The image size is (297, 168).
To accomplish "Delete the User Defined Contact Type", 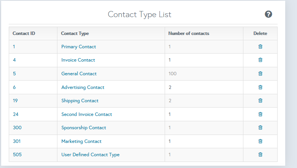I will 260,155.
